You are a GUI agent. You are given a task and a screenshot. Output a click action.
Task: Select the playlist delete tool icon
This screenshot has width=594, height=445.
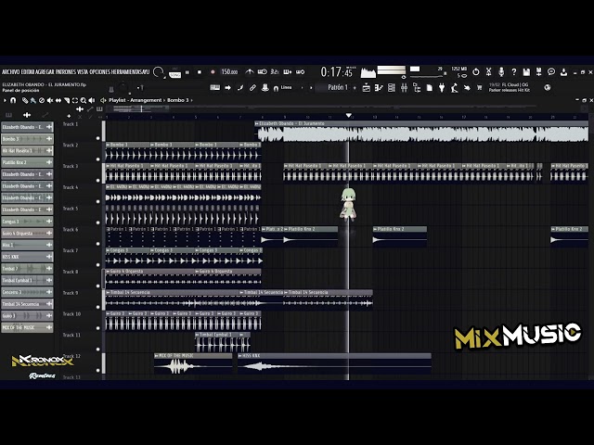click(x=42, y=100)
